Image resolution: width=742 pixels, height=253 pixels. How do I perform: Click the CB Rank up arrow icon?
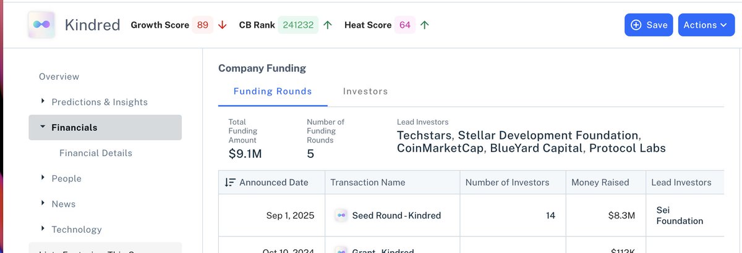click(x=328, y=25)
